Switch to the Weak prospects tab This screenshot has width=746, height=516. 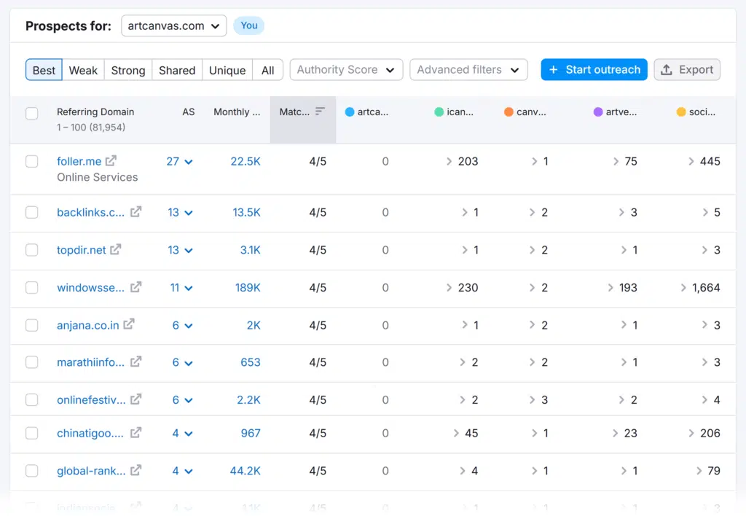83,70
